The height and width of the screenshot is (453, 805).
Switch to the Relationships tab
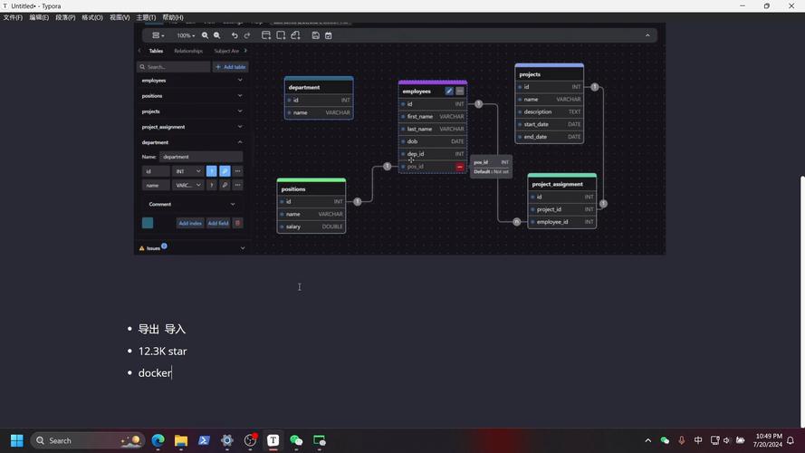click(x=188, y=51)
